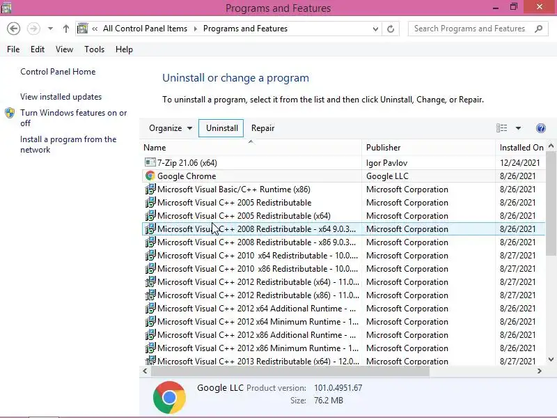Select Visual C++ 2012 Redistributable (x64) icon
Viewport: 557px width, 418px height.
point(150,281)
